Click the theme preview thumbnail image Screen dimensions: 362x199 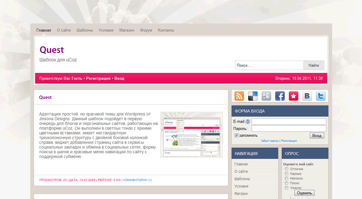pyautogui.click(x=191, y=135)
